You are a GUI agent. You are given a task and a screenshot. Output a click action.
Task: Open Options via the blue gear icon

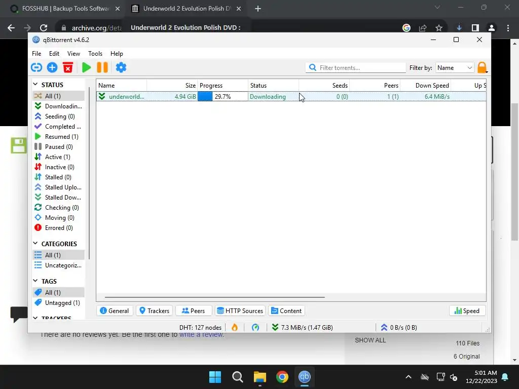coord(121,67)
